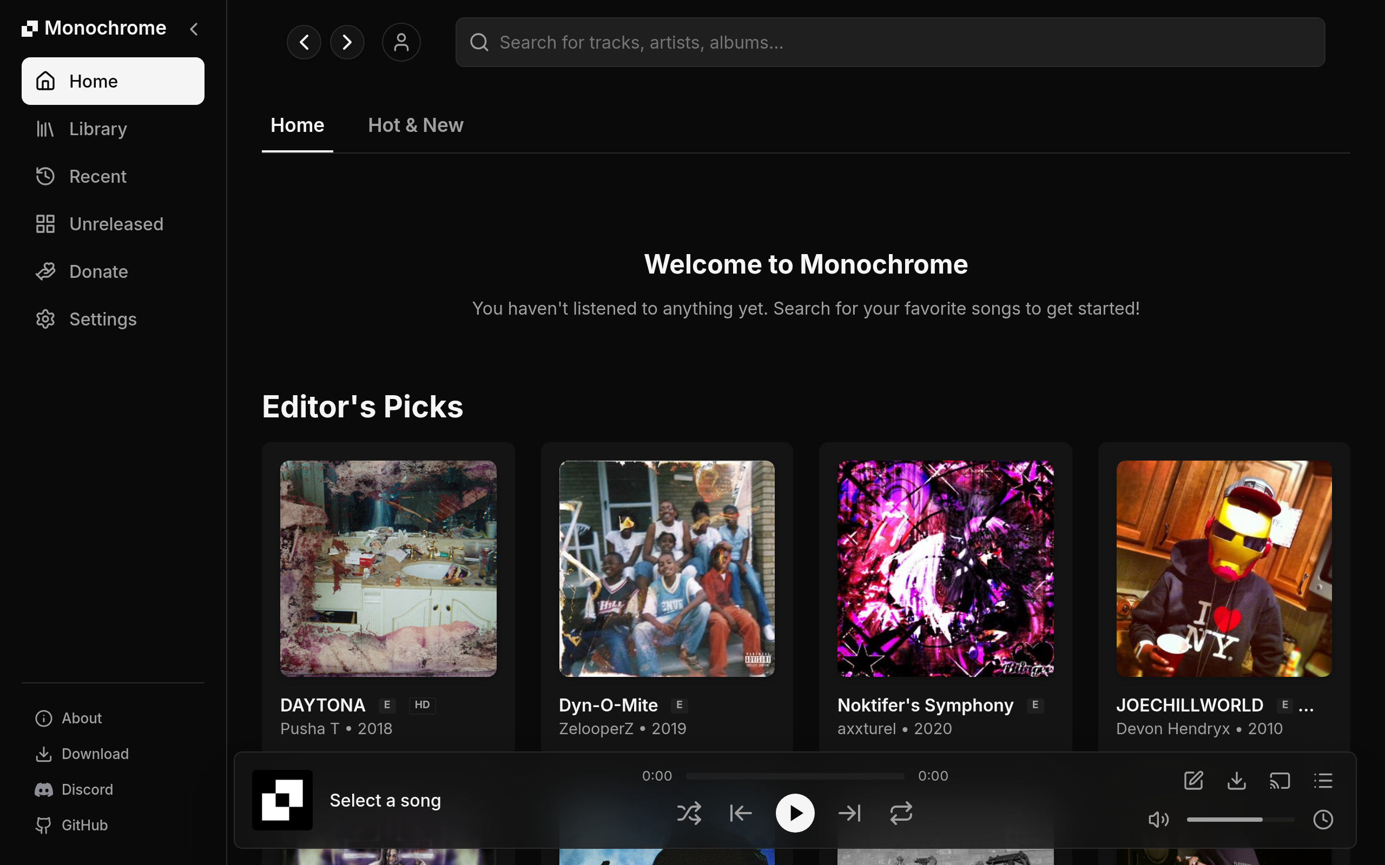Click the Monochrome logo in sidebar
This screenshot has width=1385, height=865.
(x=94, y=28)
